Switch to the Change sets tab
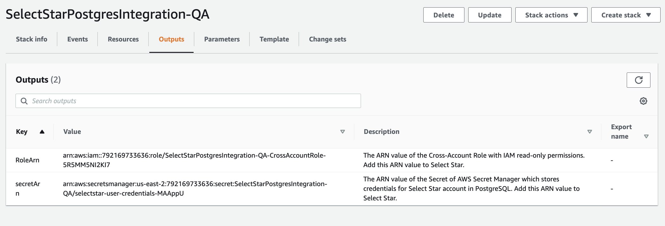This screenshot has height=226, width=665. [x=327, y=39]
